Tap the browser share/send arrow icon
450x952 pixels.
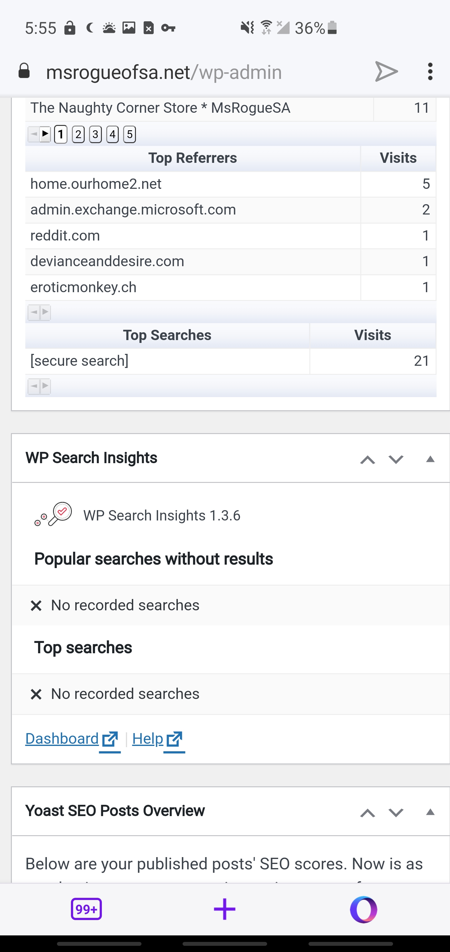click(x=386, y=71)
